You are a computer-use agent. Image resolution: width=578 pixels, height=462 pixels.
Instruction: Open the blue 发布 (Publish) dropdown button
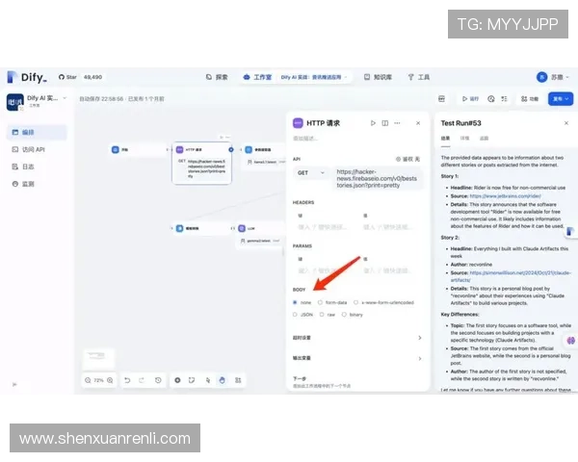click(561, 99)
